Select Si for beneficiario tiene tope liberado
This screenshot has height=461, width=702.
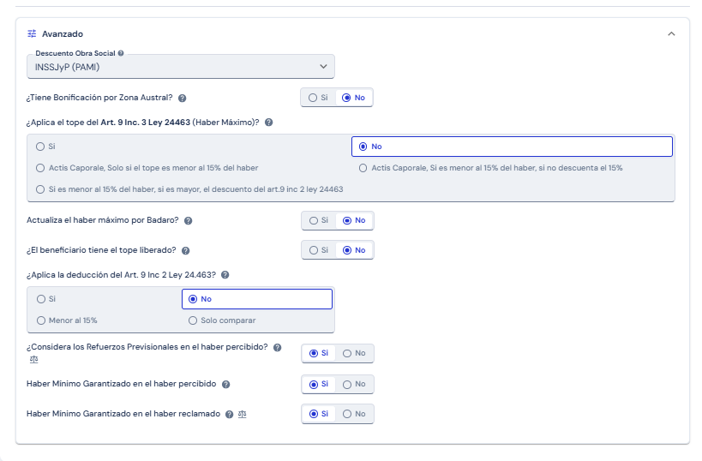pos(319,250)
